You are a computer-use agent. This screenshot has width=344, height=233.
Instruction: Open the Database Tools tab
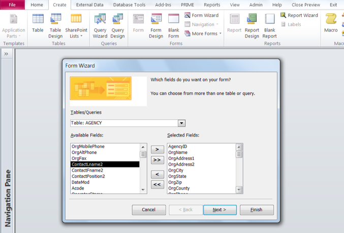tap(129, 5)
